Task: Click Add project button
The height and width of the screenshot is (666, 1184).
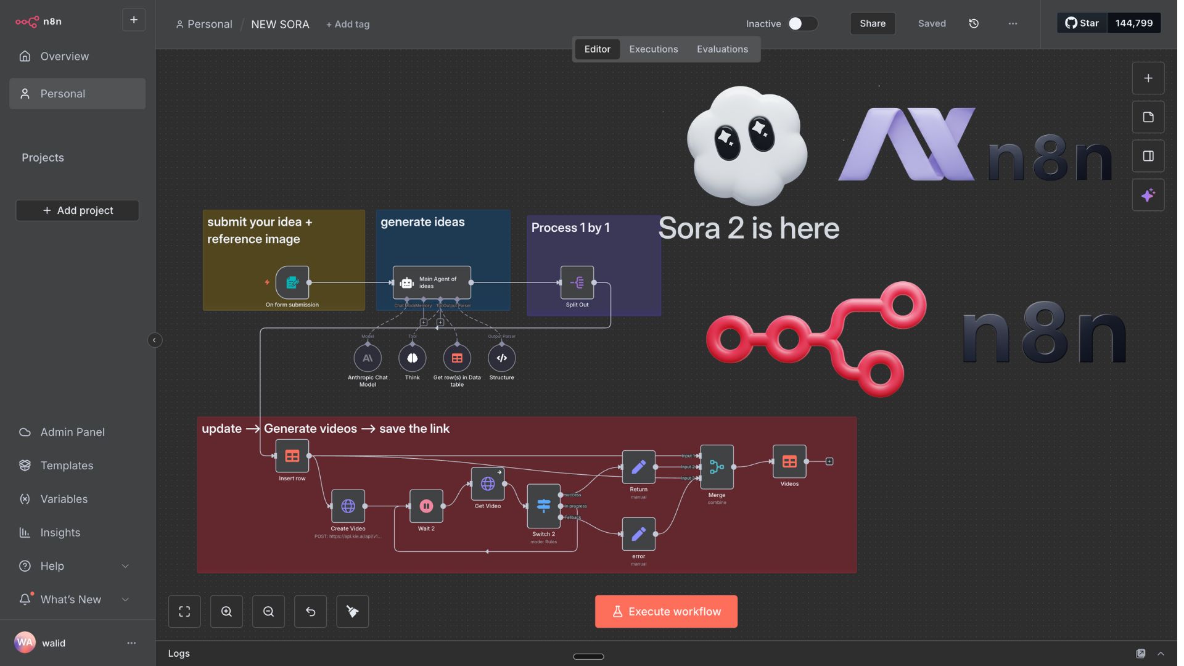Action: [x=77, y=210]
